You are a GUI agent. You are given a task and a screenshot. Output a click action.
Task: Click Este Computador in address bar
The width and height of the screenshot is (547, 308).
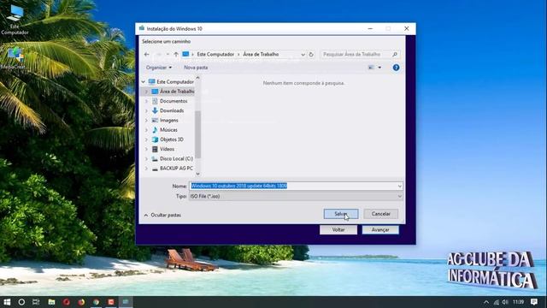[215, 55]
